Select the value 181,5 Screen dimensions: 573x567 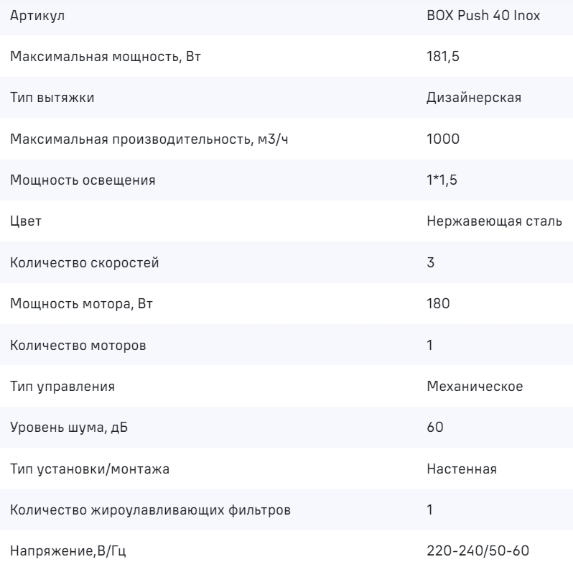439,57
